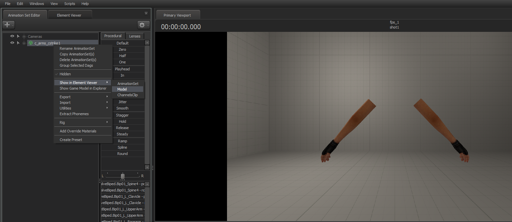Toggle the eye visibility icon for Cameras
The image size is (512, 222).
pos(12,36)
